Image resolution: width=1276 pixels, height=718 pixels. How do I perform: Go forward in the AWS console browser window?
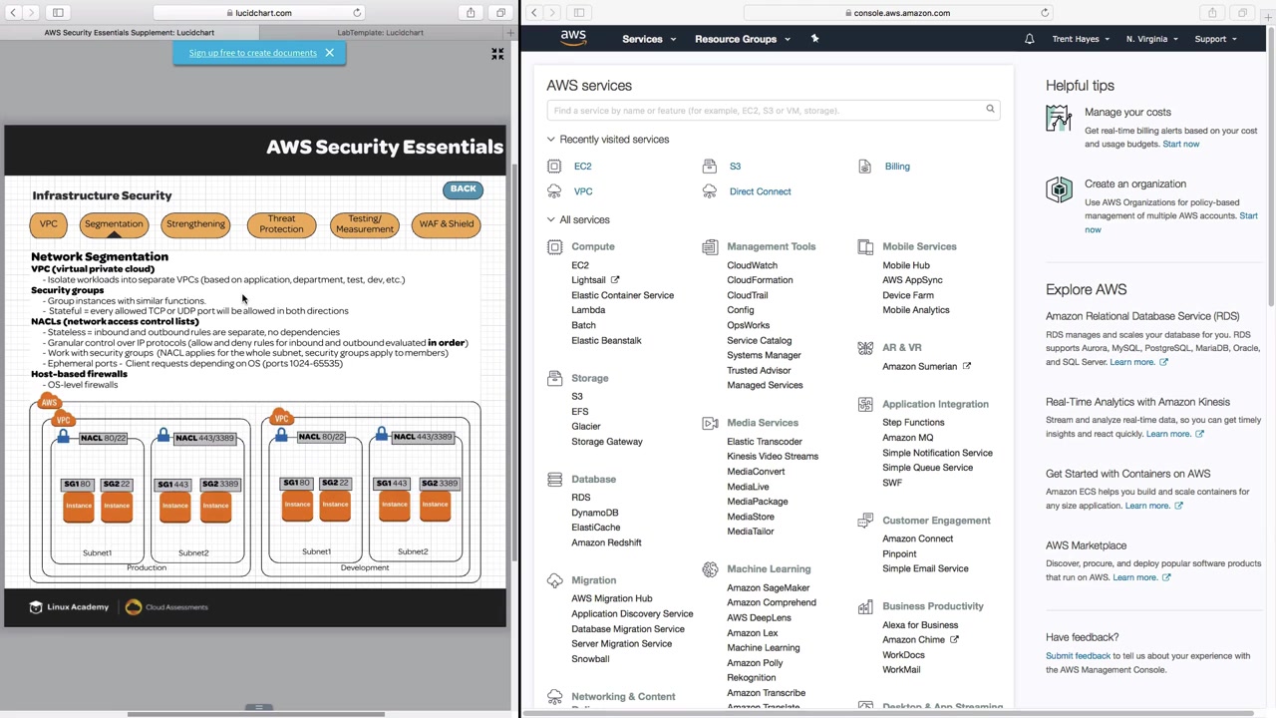click(551, 13)
